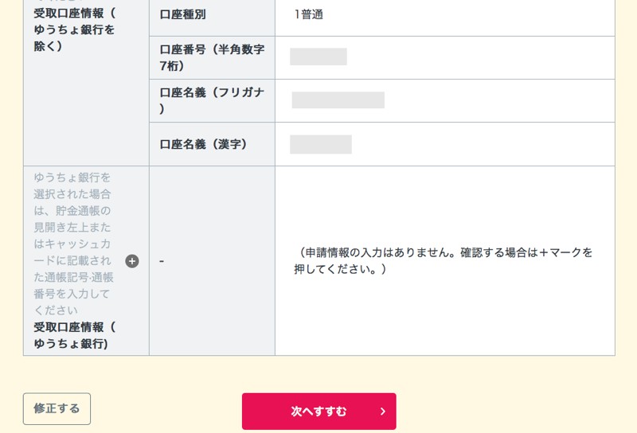
Task: Select the masked 口座番号 value
Action: click(318, 57)
